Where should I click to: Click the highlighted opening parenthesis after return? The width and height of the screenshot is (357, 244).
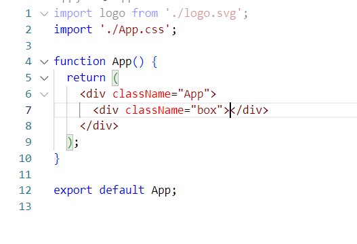point(115,78)
